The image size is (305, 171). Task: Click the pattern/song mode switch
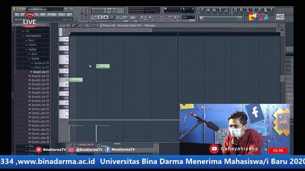tap(93, 17)
